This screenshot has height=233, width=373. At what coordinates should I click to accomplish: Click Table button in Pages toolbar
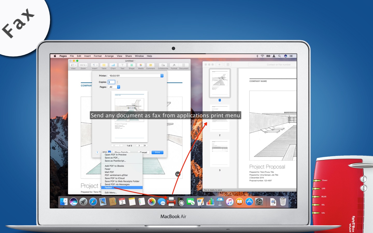coord(104,66)
